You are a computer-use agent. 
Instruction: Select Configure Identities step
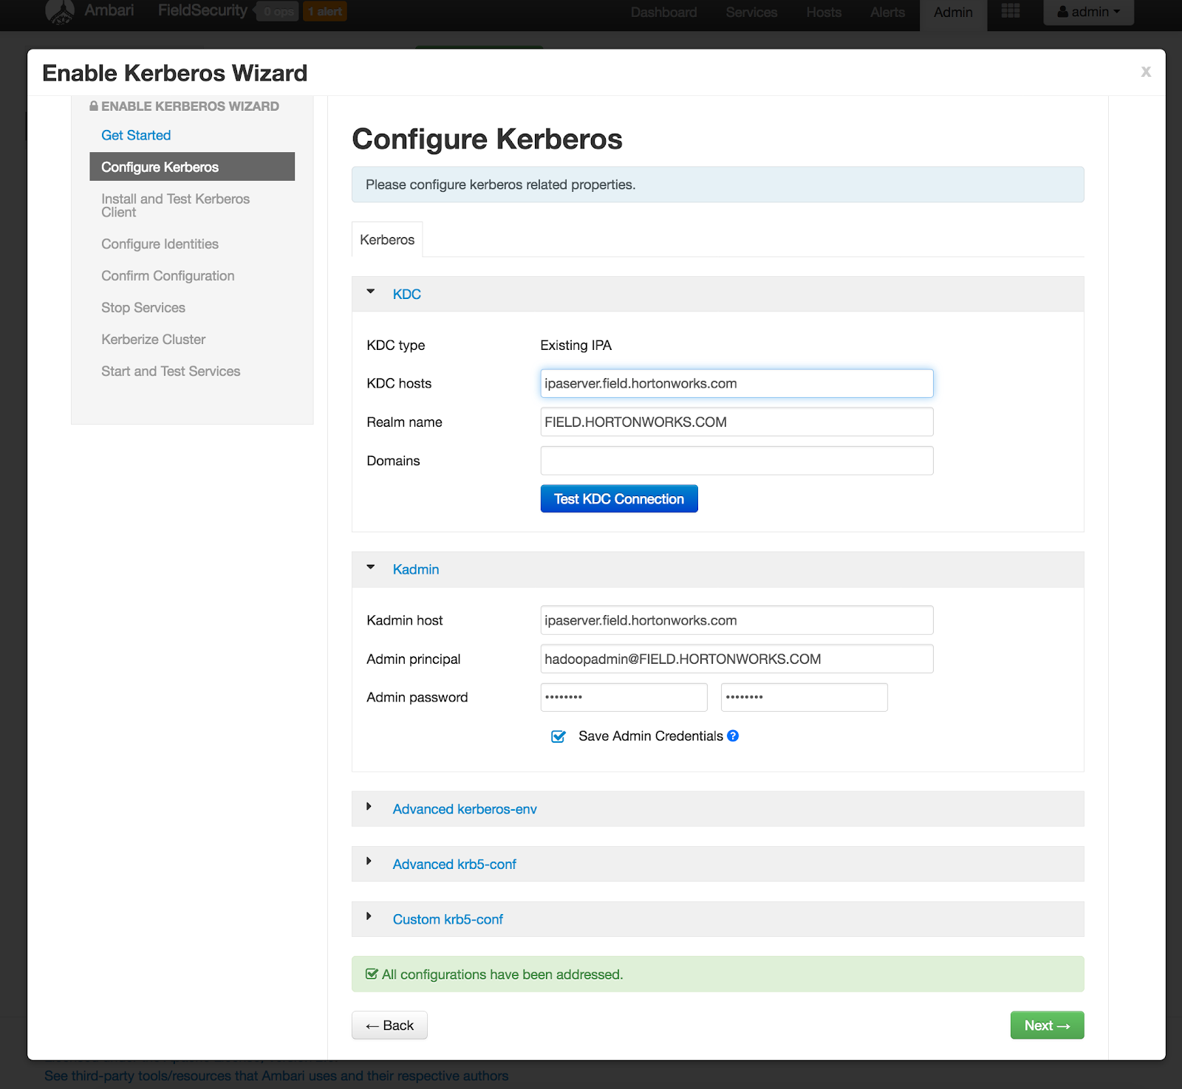pyautogui.click(x=160, y=244)
